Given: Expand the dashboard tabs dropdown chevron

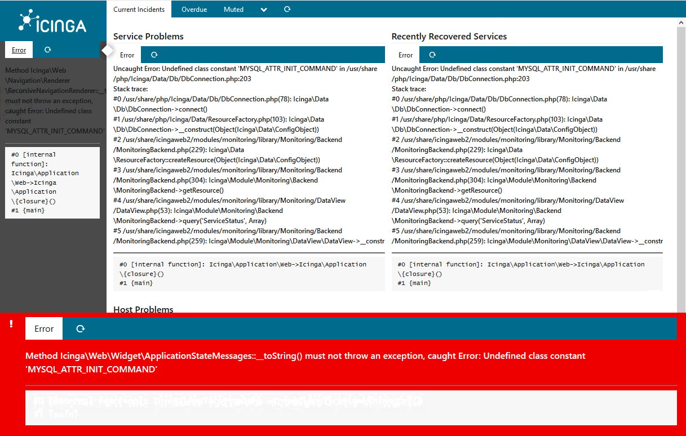Looking at the screenshot, I should click(x=264, y=10).
